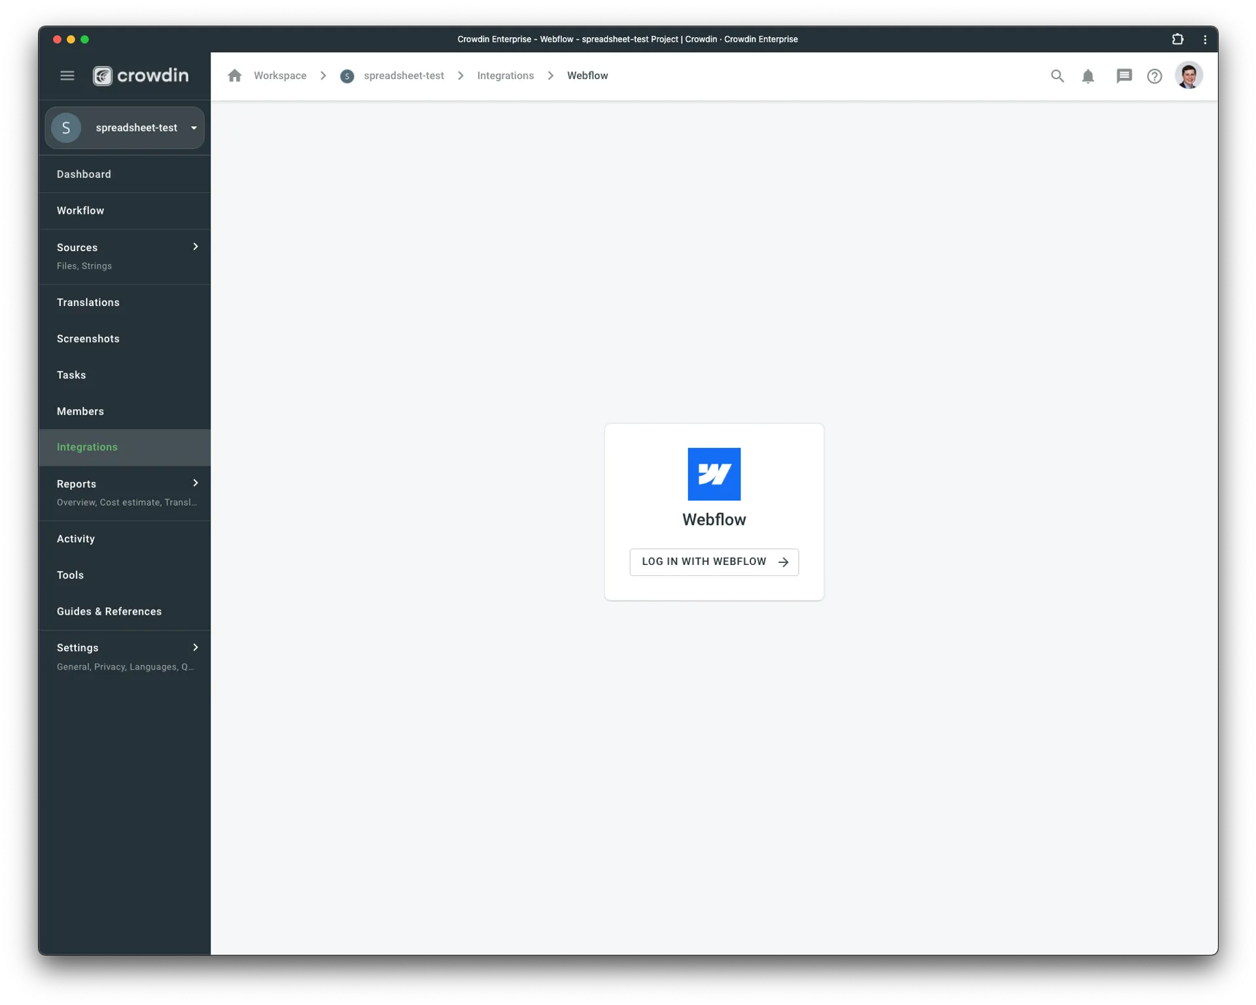Viewport: 1256px width, 1005px height.
Task: Click the macOS green fullscreen button
Action: pyautogui.click(x=84, y=39)
